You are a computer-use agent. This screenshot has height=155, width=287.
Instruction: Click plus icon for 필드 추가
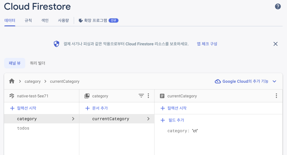click(x=162, y=120)
